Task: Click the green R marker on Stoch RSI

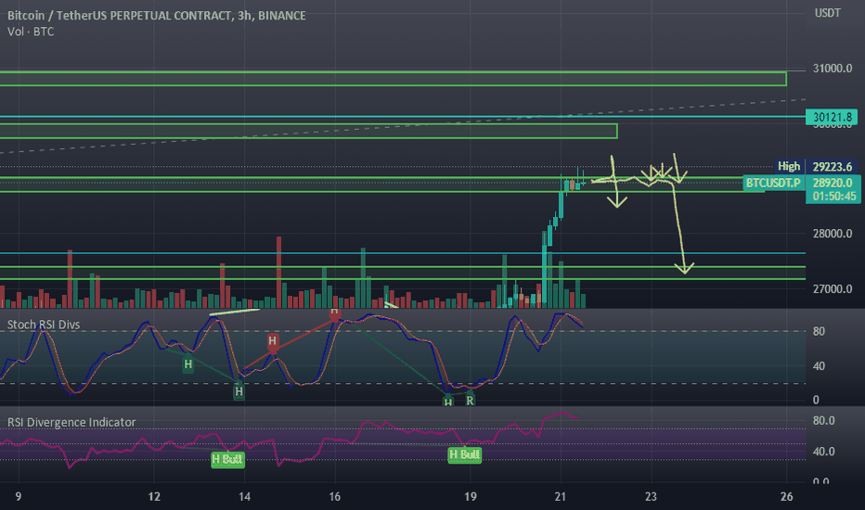Action: (470, 401)
